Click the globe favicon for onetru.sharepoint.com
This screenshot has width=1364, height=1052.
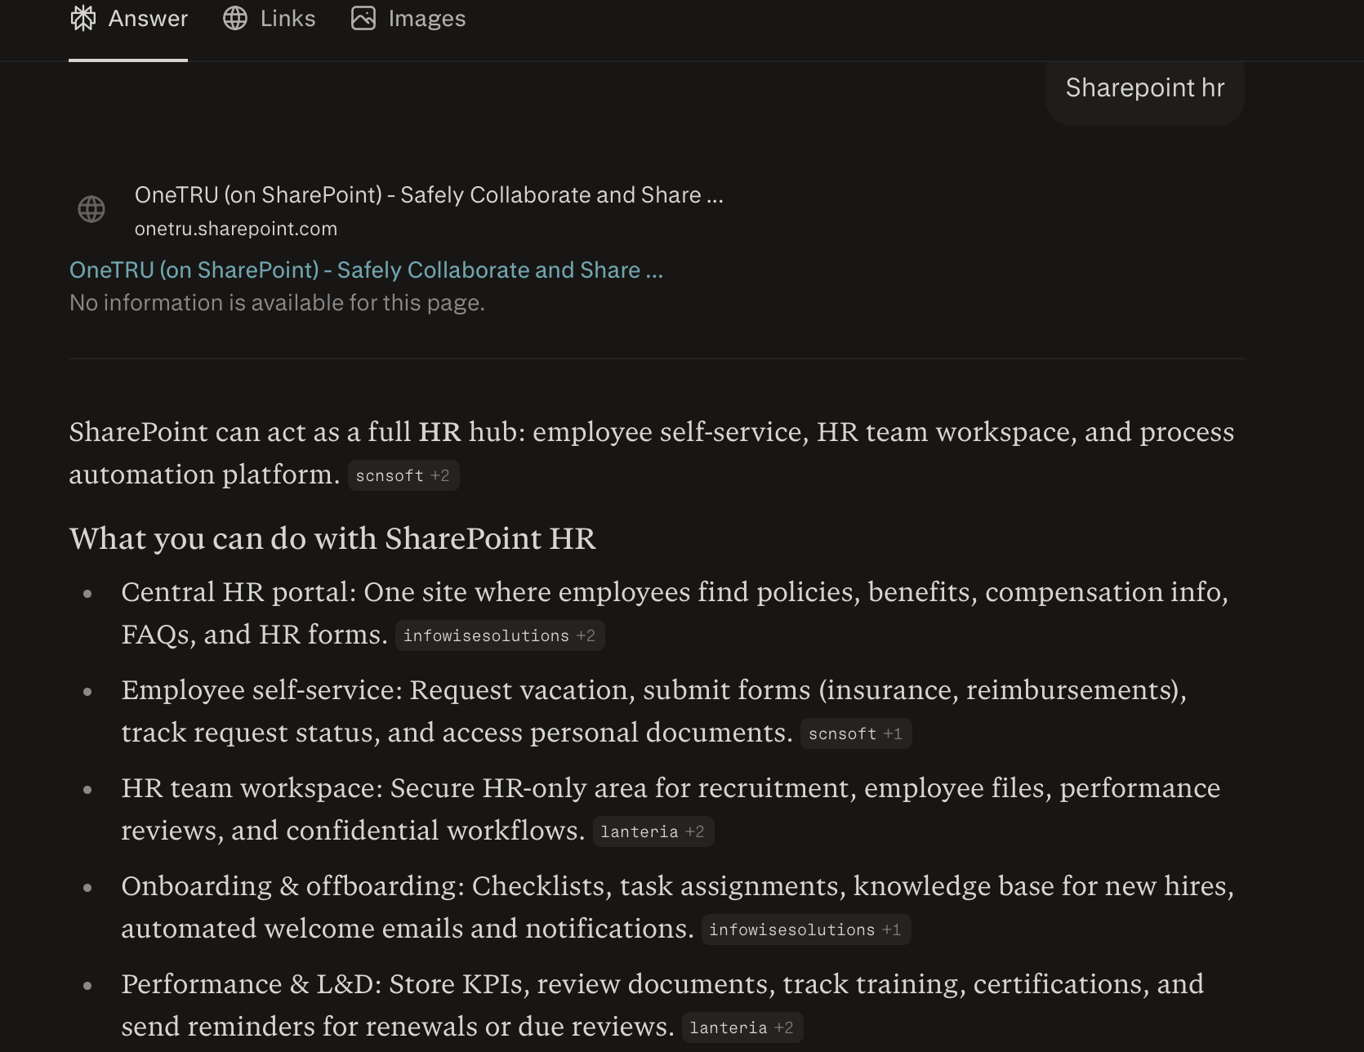pos(92,209)
